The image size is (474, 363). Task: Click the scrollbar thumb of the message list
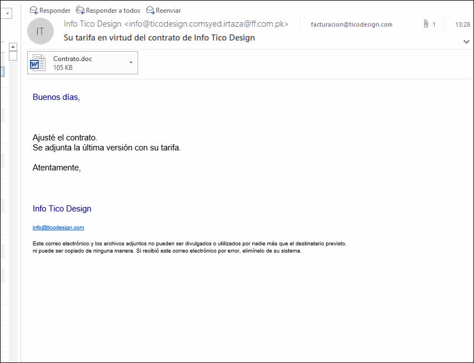pyautogui.click(x=13, y=56)
